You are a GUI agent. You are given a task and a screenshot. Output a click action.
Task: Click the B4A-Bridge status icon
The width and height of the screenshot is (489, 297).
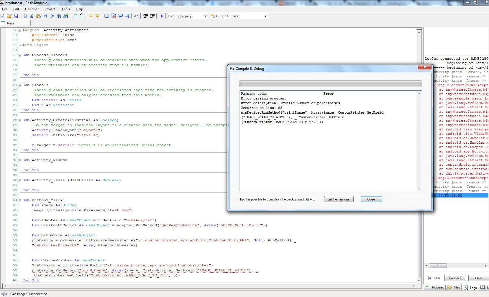tap(4, 294)
